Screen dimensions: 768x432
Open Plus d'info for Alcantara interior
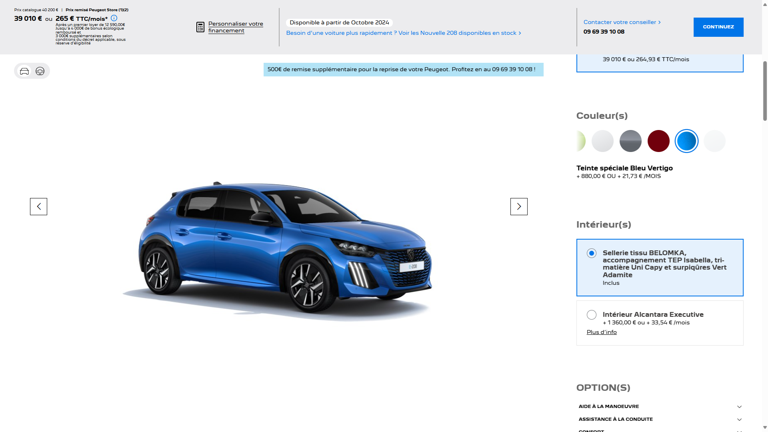[x=601, y=332]
